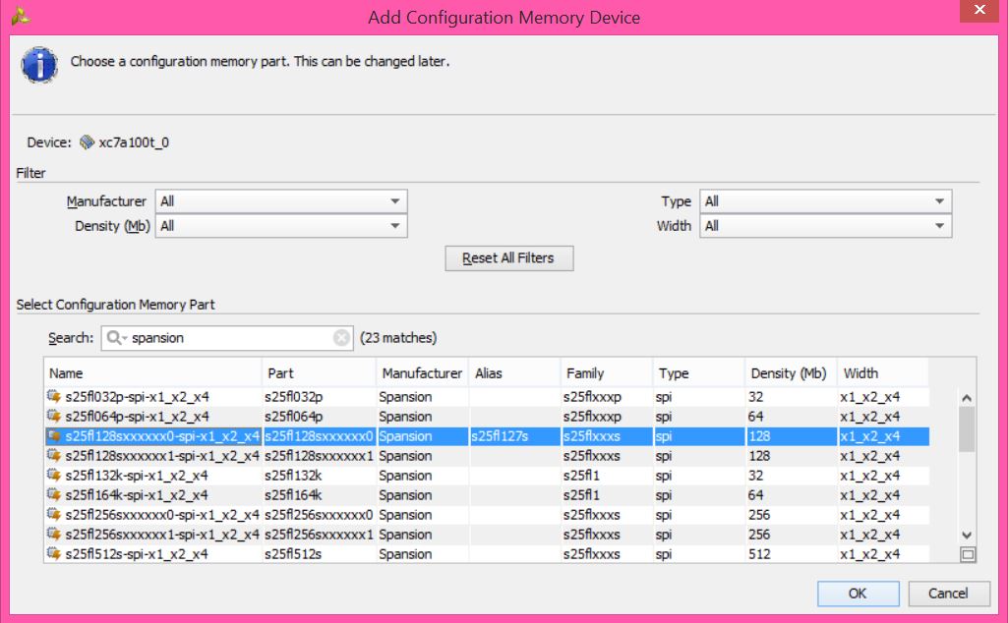Click the Family column header
Viewport: 1008px width, 623px height.
pyautogui.click(x=607, y=373)
